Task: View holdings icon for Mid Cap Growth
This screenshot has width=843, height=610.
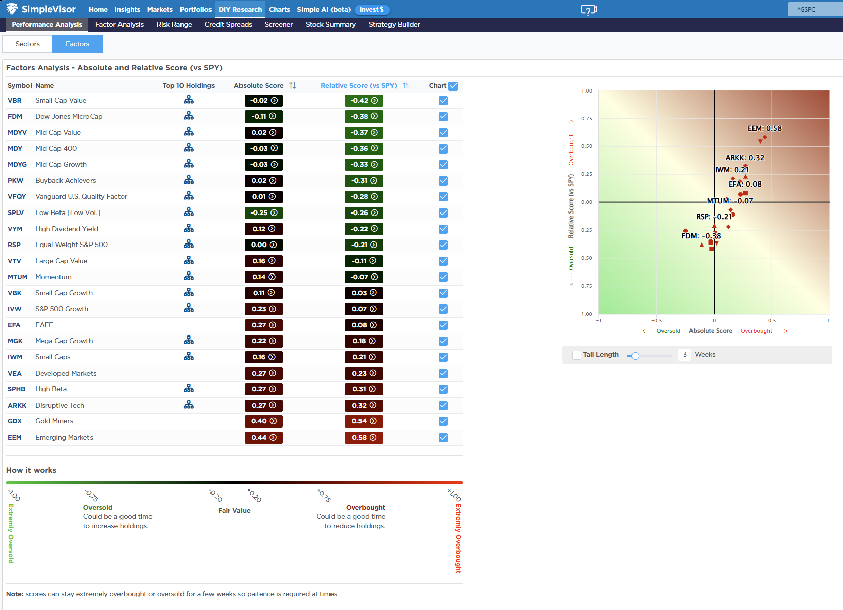Action: click(x=189, y=164)
